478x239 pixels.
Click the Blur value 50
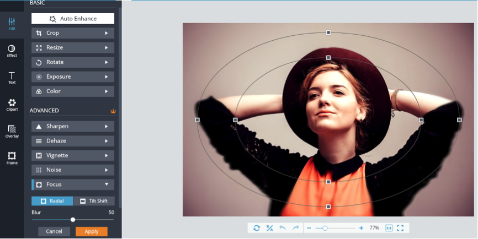pos(111,213)
